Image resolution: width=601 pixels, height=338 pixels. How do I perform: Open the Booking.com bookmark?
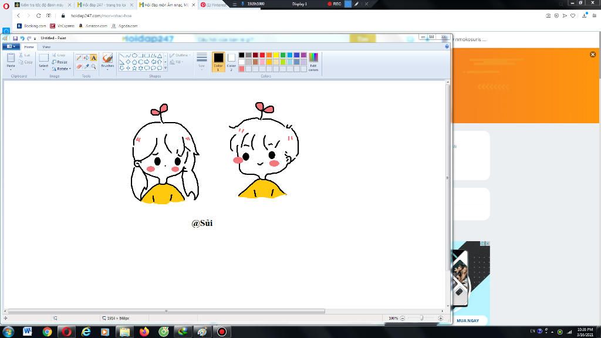pyautogui.click(x=32, y=26)
